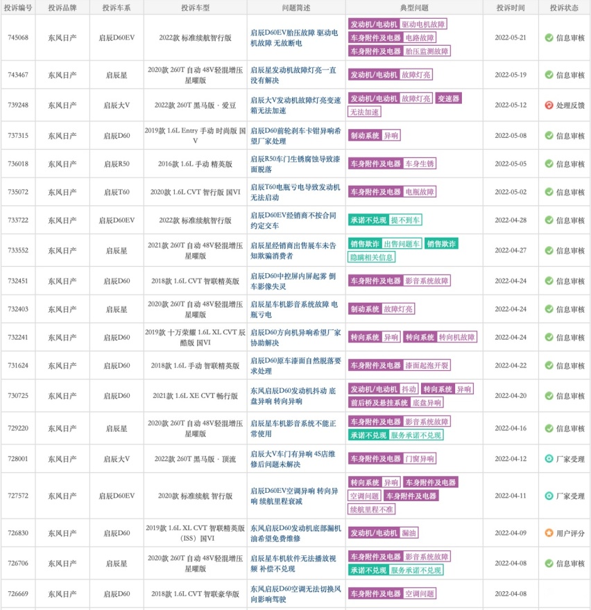Click the '续航里程不准' tag

(371, 509)
